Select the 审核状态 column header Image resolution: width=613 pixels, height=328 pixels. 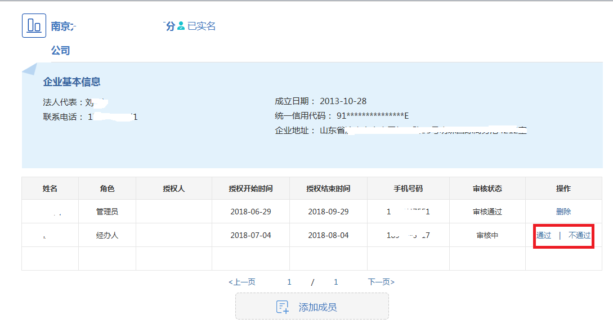pos(487,189)
